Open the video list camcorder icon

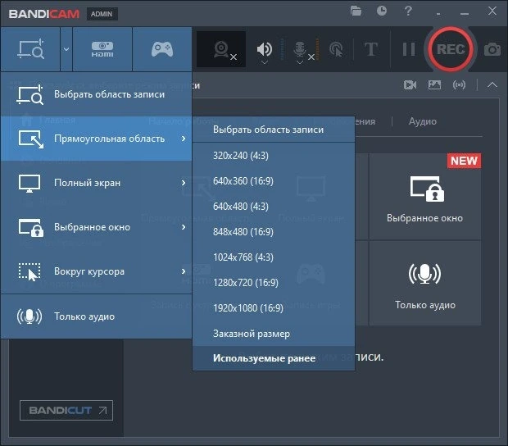coord(410,85)
